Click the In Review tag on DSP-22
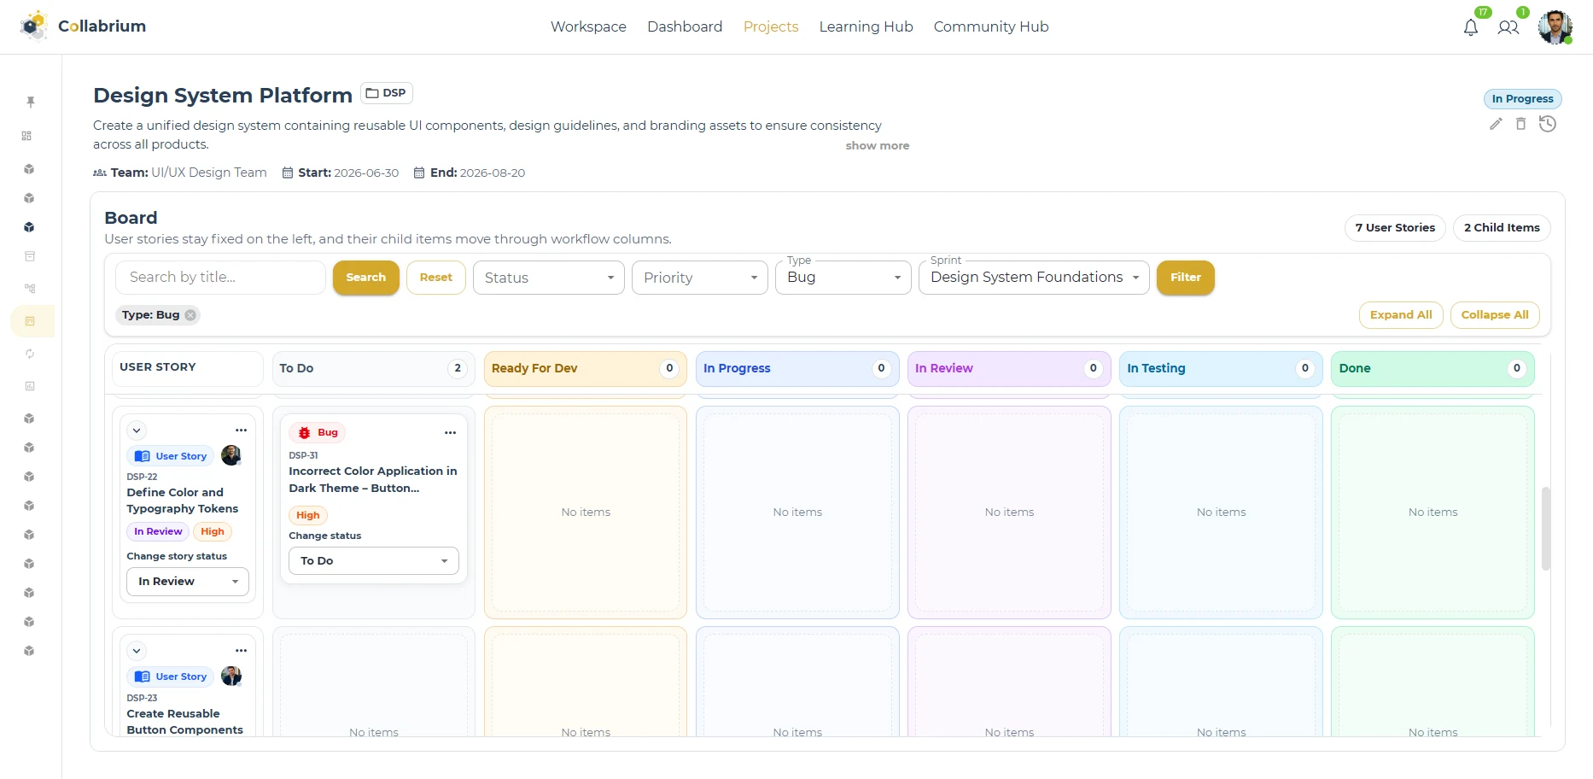 (x=158, y=531)
